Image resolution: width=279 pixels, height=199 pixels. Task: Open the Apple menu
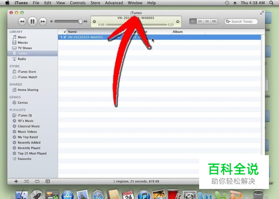(7, 3)
